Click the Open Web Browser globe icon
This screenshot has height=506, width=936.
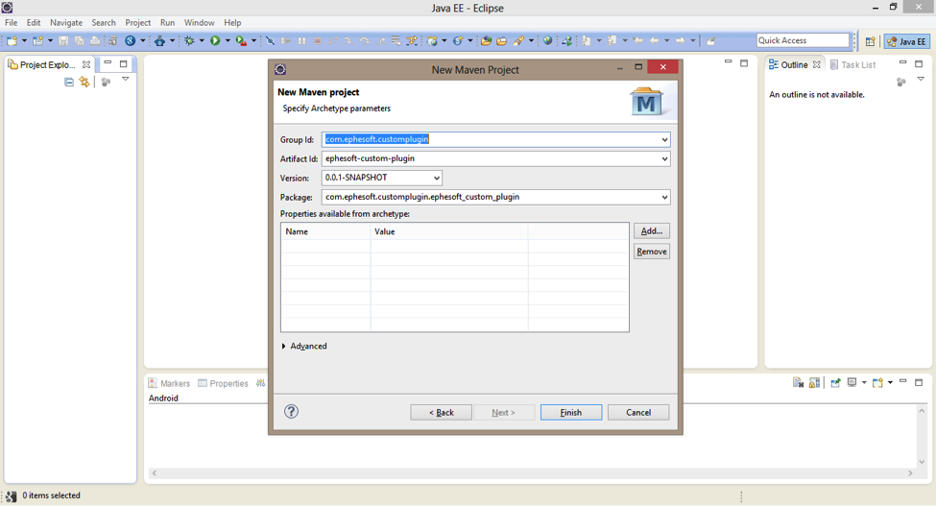pyautogui.click(x=547, y=40)
